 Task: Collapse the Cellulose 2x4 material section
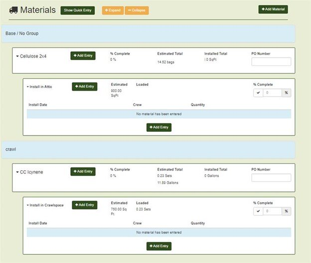(17, 56)
